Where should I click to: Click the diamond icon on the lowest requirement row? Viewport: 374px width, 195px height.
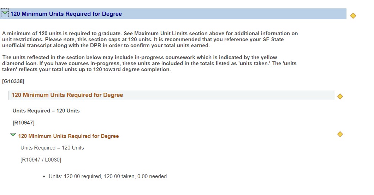pyautogui.click(x=340, y=134)
